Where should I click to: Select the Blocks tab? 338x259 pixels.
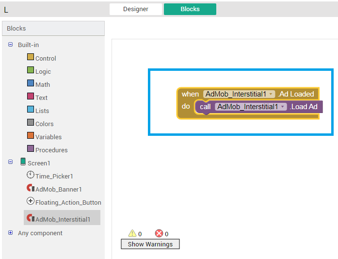pos(190,9)
